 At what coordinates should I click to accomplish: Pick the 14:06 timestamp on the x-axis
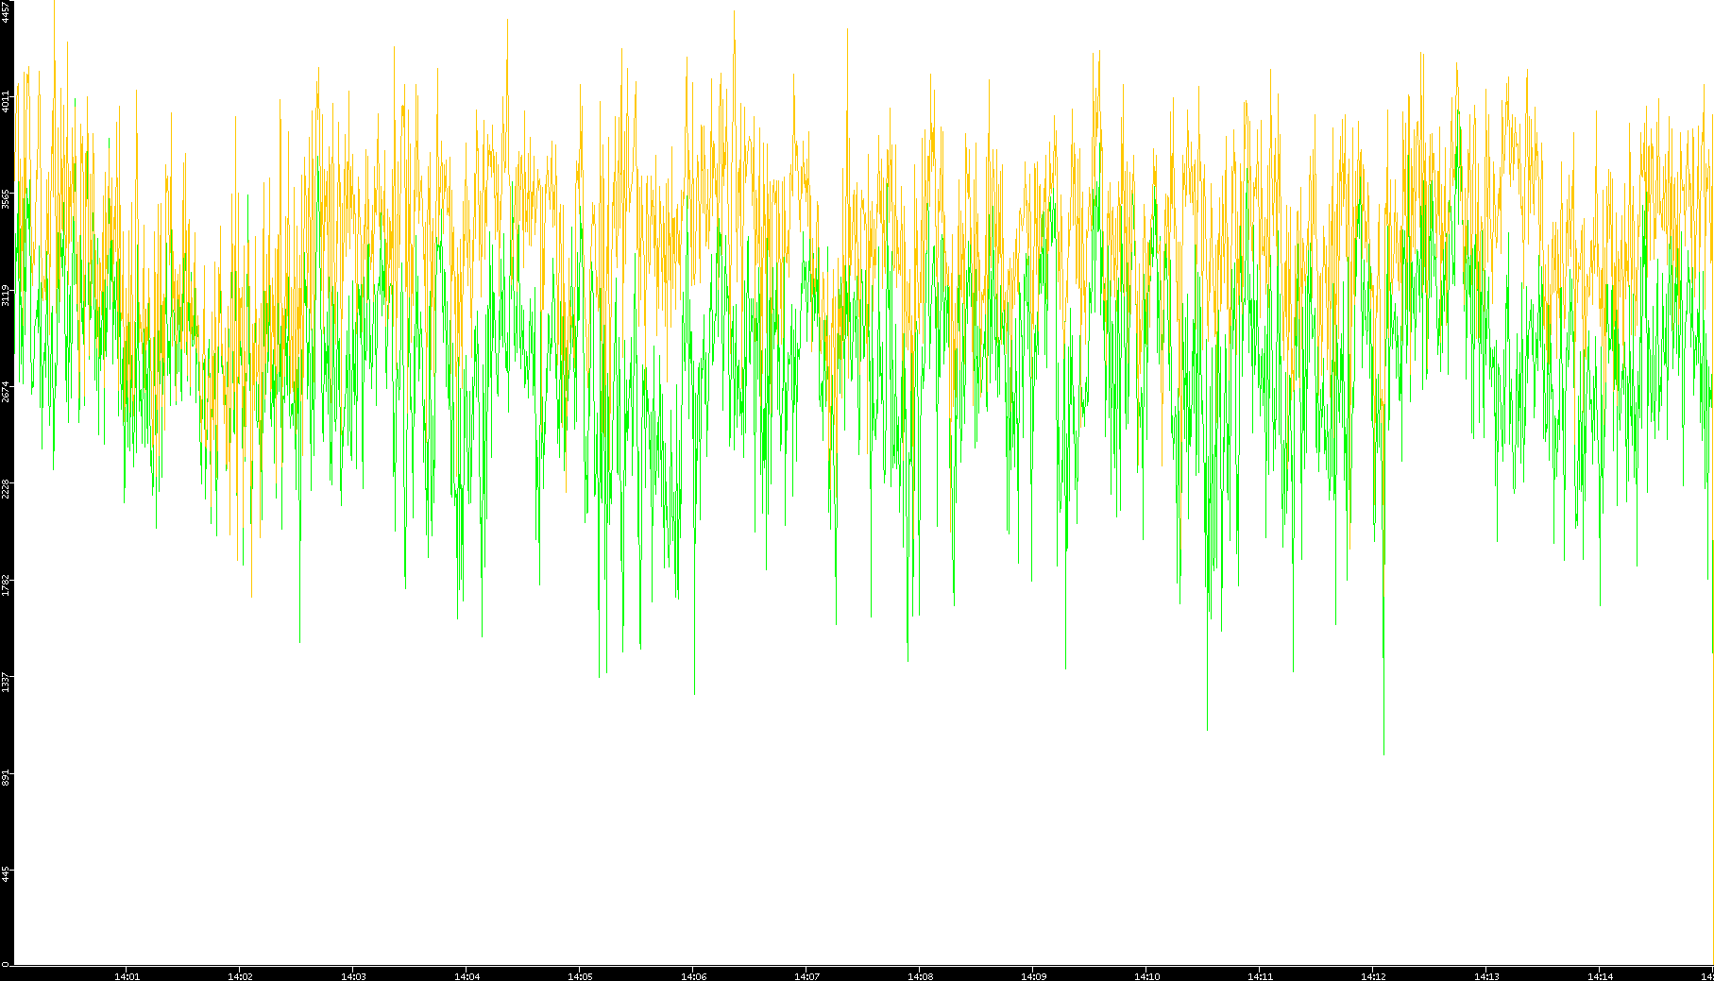point(693,976)
